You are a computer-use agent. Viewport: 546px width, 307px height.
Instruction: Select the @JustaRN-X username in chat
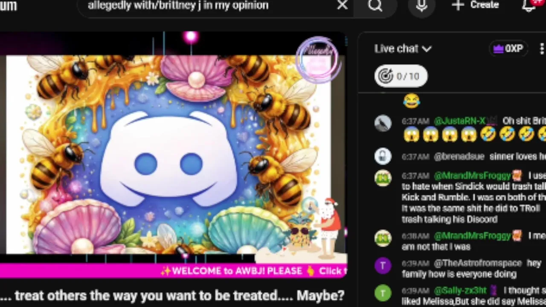pos(460,121)
